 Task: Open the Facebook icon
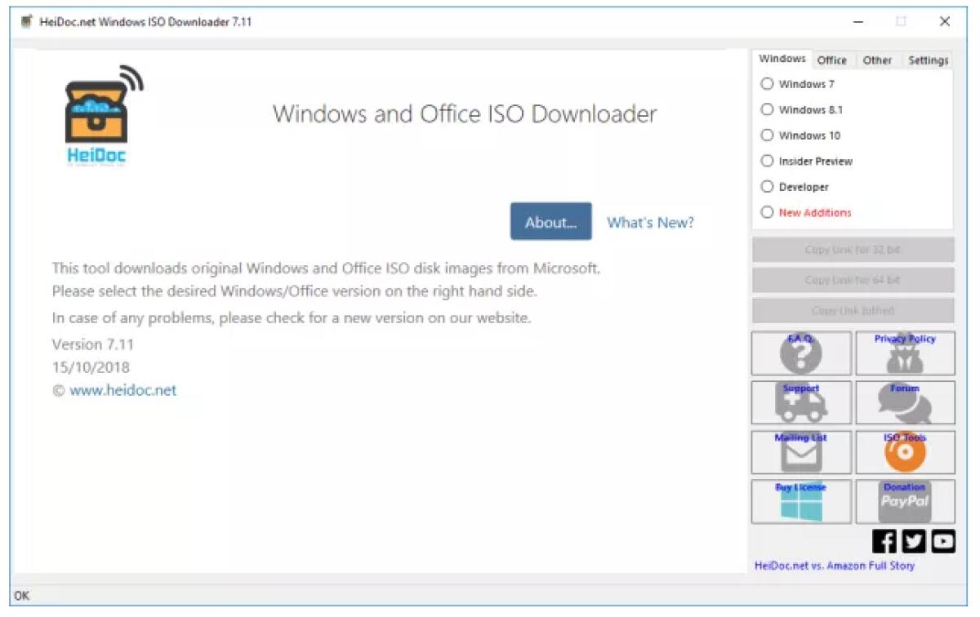click(884, 540)
